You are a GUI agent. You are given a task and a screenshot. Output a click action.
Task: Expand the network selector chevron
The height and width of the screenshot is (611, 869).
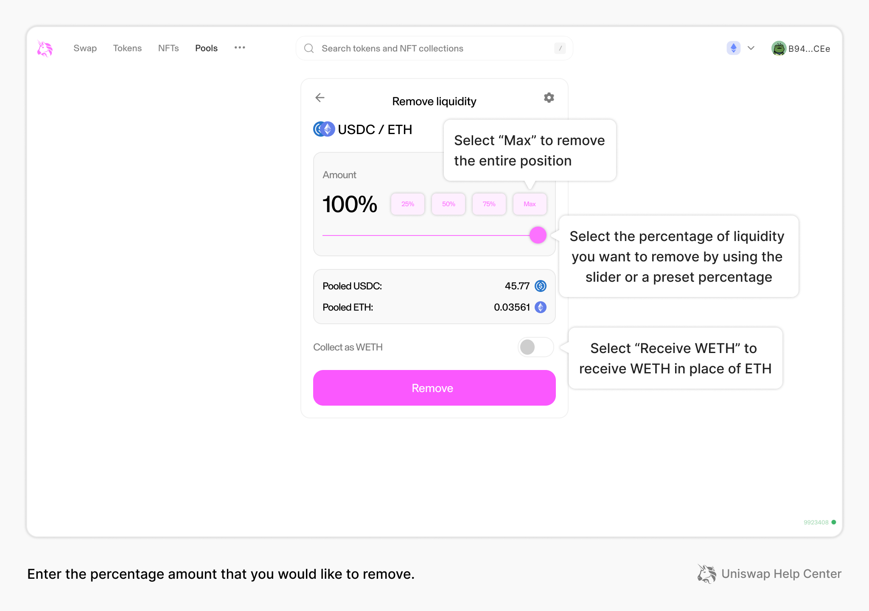pos(751,48)
